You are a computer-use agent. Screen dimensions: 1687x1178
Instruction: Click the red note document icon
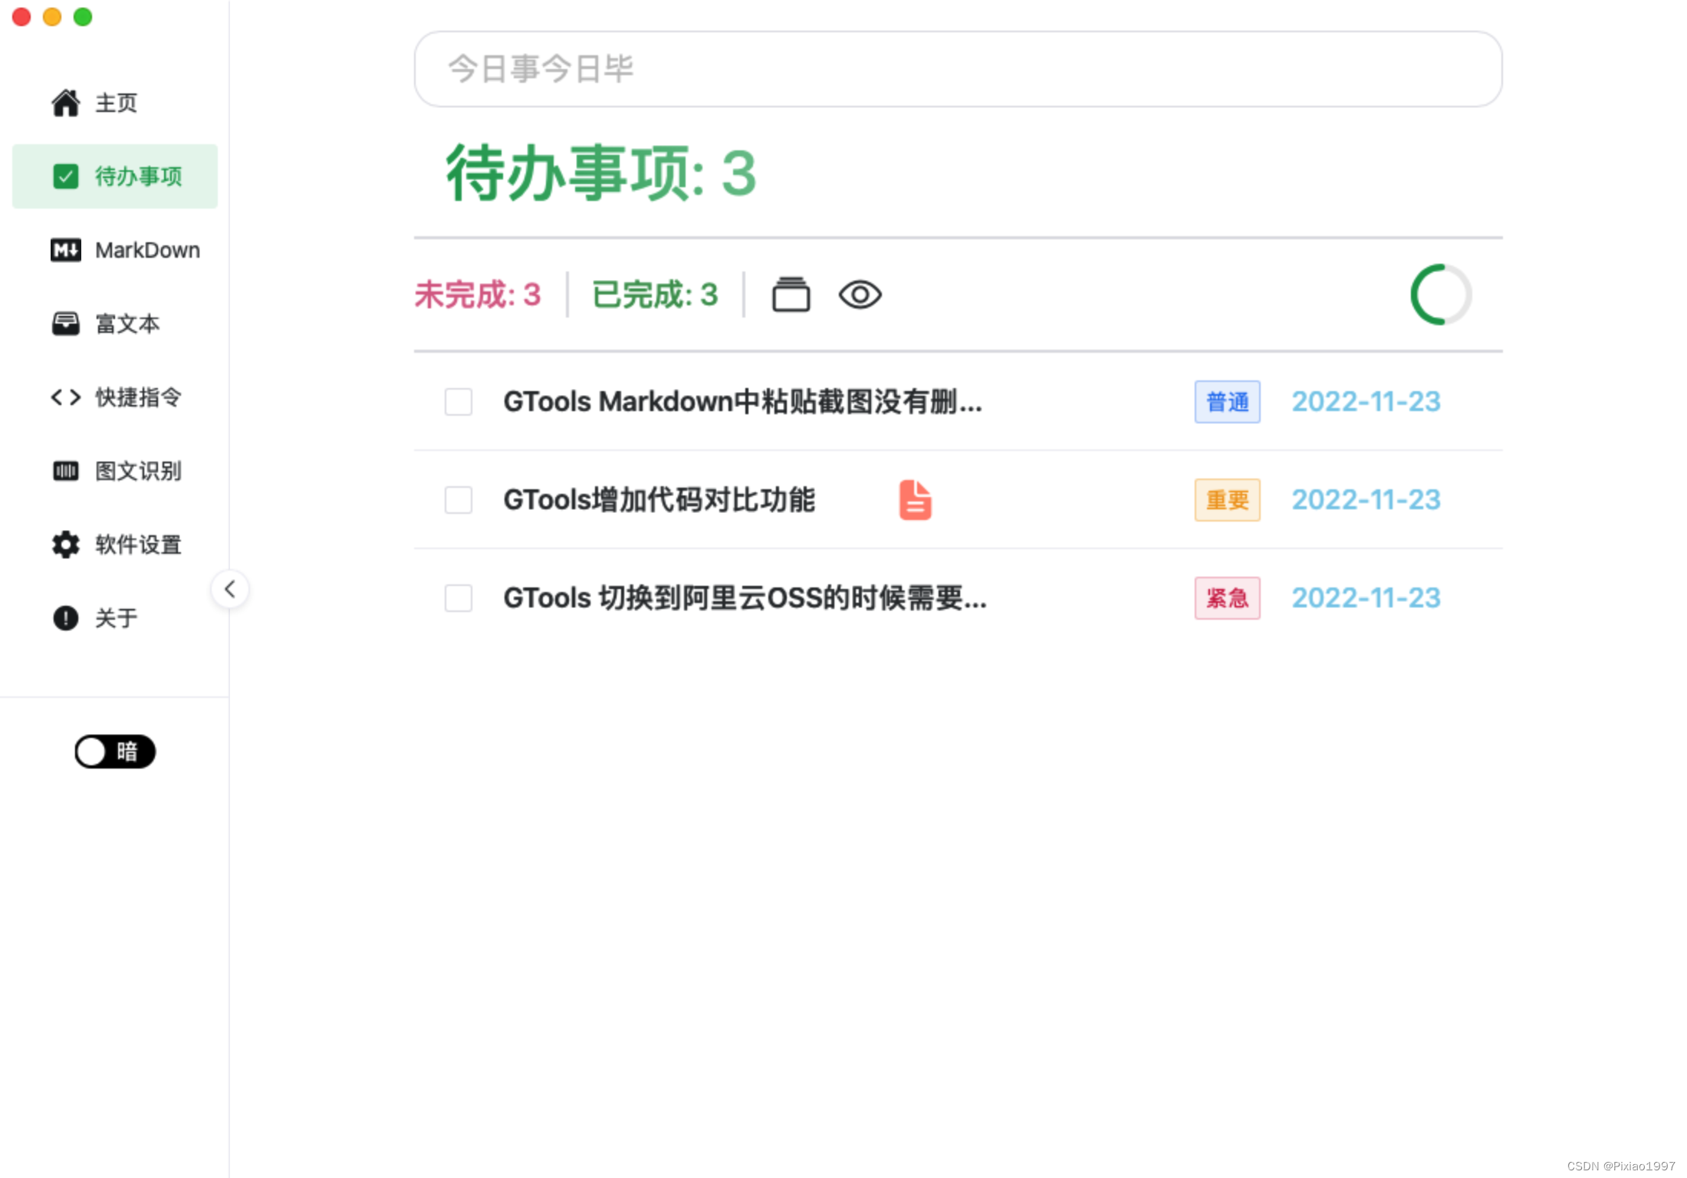coord(915,500)
